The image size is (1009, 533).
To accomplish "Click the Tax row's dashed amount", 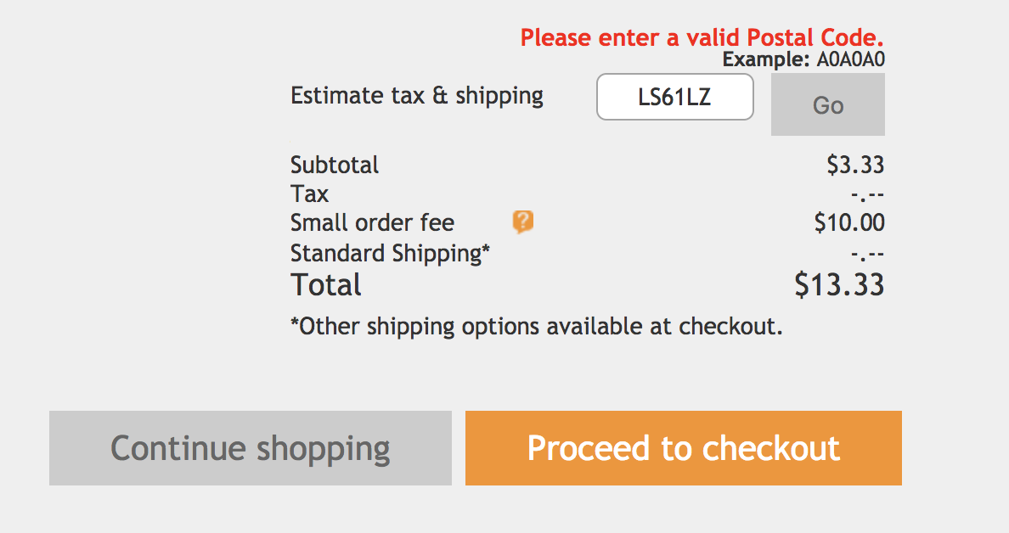I will 867,196.
